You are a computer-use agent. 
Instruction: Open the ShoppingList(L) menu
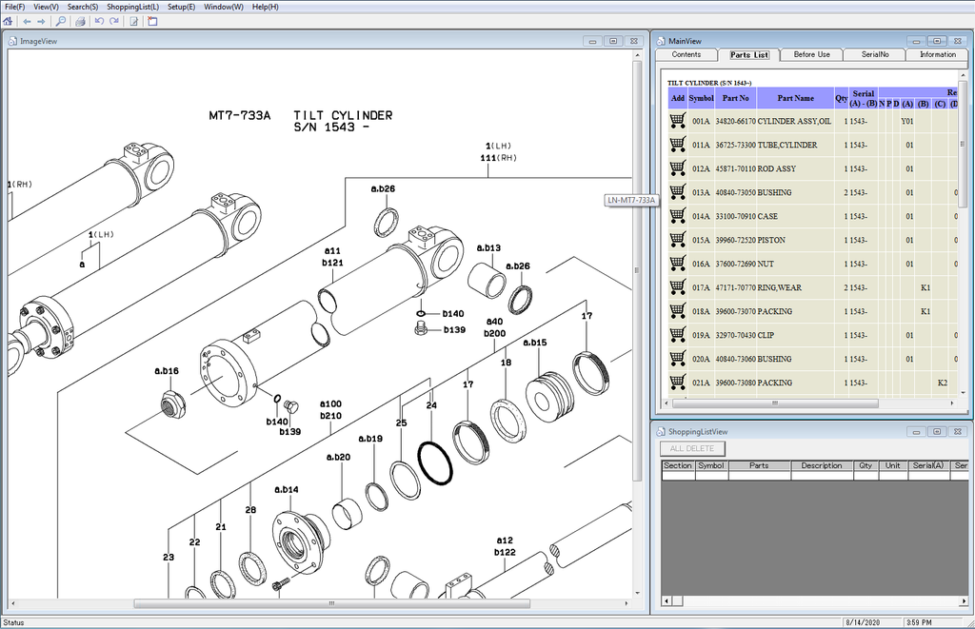(x=132, y=7)
